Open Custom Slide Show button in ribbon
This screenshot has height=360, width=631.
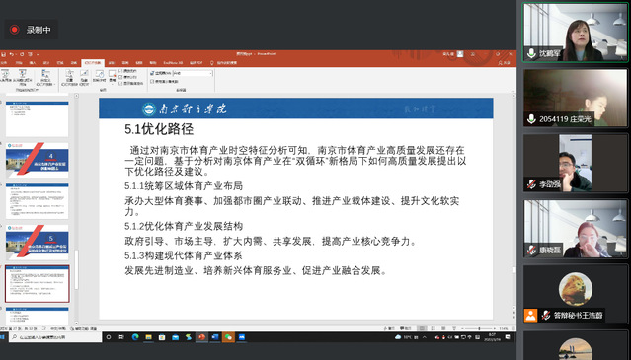pos(45,78)
